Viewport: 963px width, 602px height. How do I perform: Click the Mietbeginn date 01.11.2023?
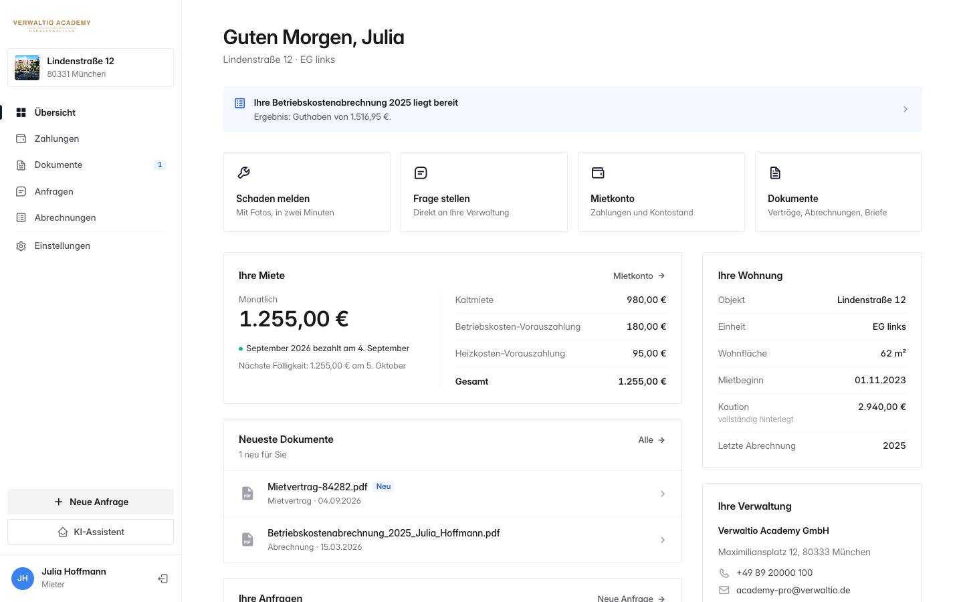(880, 380)
